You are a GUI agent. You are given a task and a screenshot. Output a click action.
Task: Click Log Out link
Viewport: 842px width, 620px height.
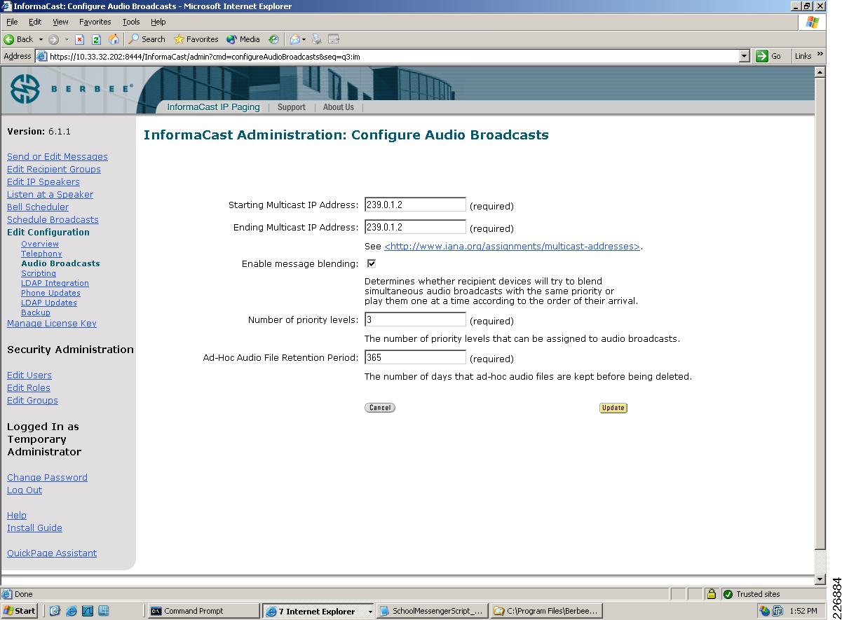coord(25,490)
